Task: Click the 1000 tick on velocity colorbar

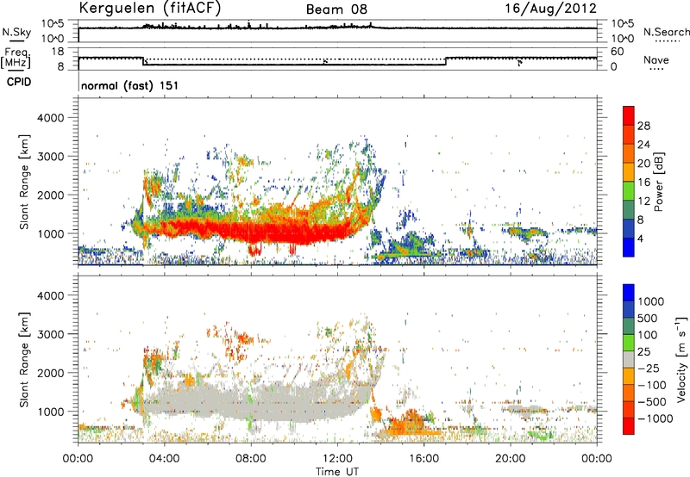Action: 651,301
